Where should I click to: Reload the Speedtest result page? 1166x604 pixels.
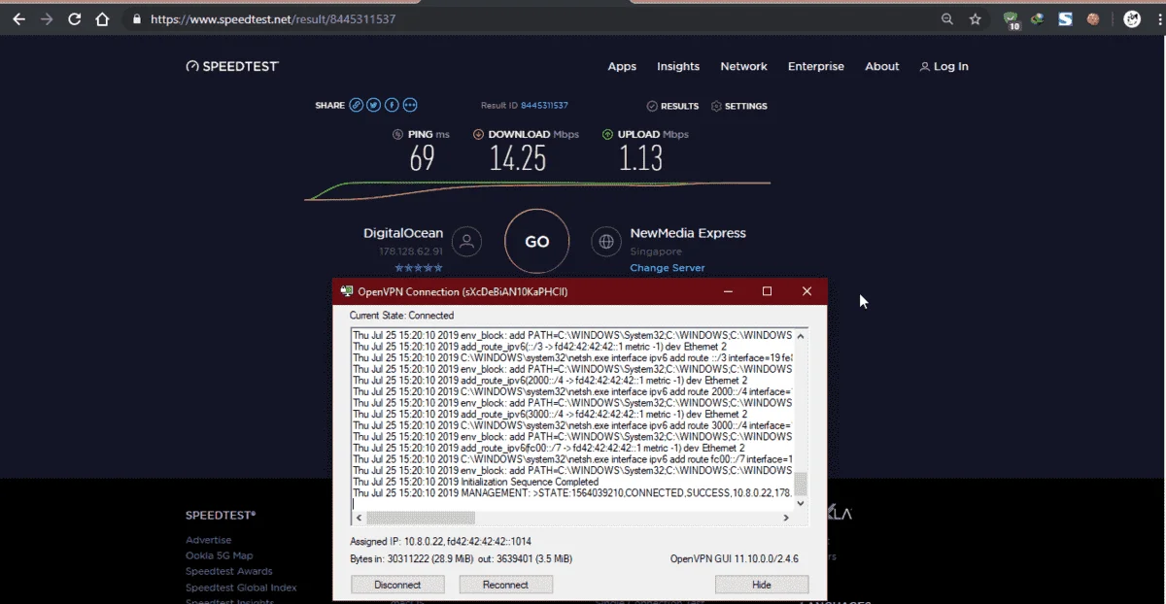click(x=74, y=19)
